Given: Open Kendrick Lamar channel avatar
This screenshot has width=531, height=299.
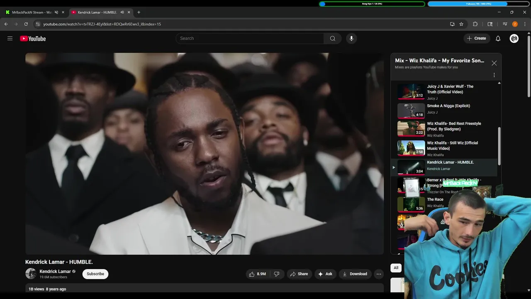Looking at the screenshot, I should (x=31, y=274).
